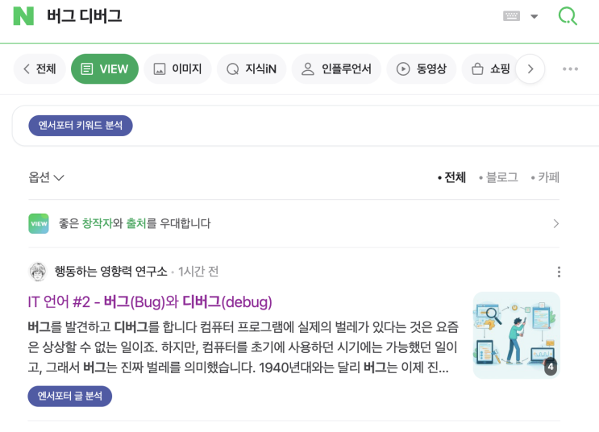This screenshot has height=432, width=599.
Task: Select the 전체 sort filter
Action: (451, 177)
